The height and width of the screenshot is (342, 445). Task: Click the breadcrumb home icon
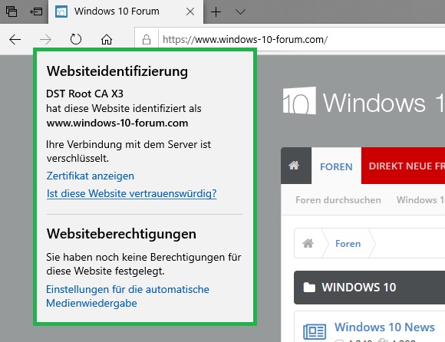pyautogui.click(x=308, y=243)
